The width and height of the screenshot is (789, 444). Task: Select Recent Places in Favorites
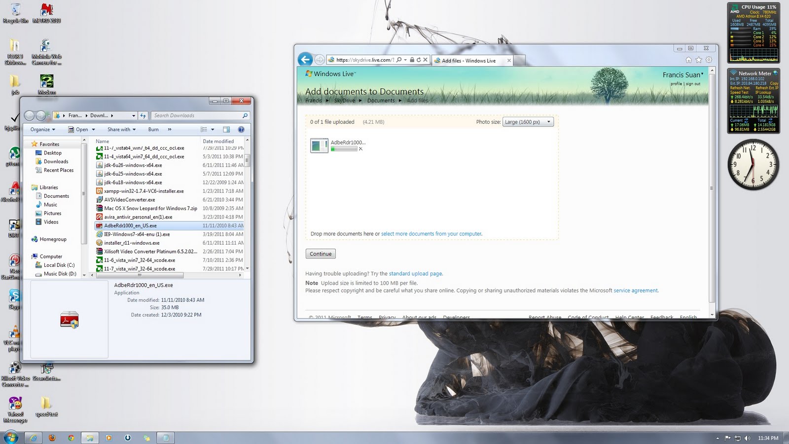(x=59, y=170)
